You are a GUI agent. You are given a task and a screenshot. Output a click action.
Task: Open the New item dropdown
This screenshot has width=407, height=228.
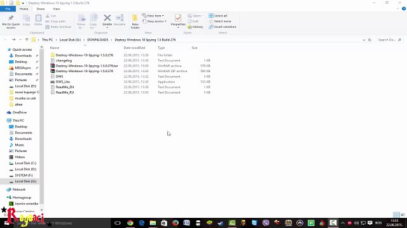[x=153, y=15]
